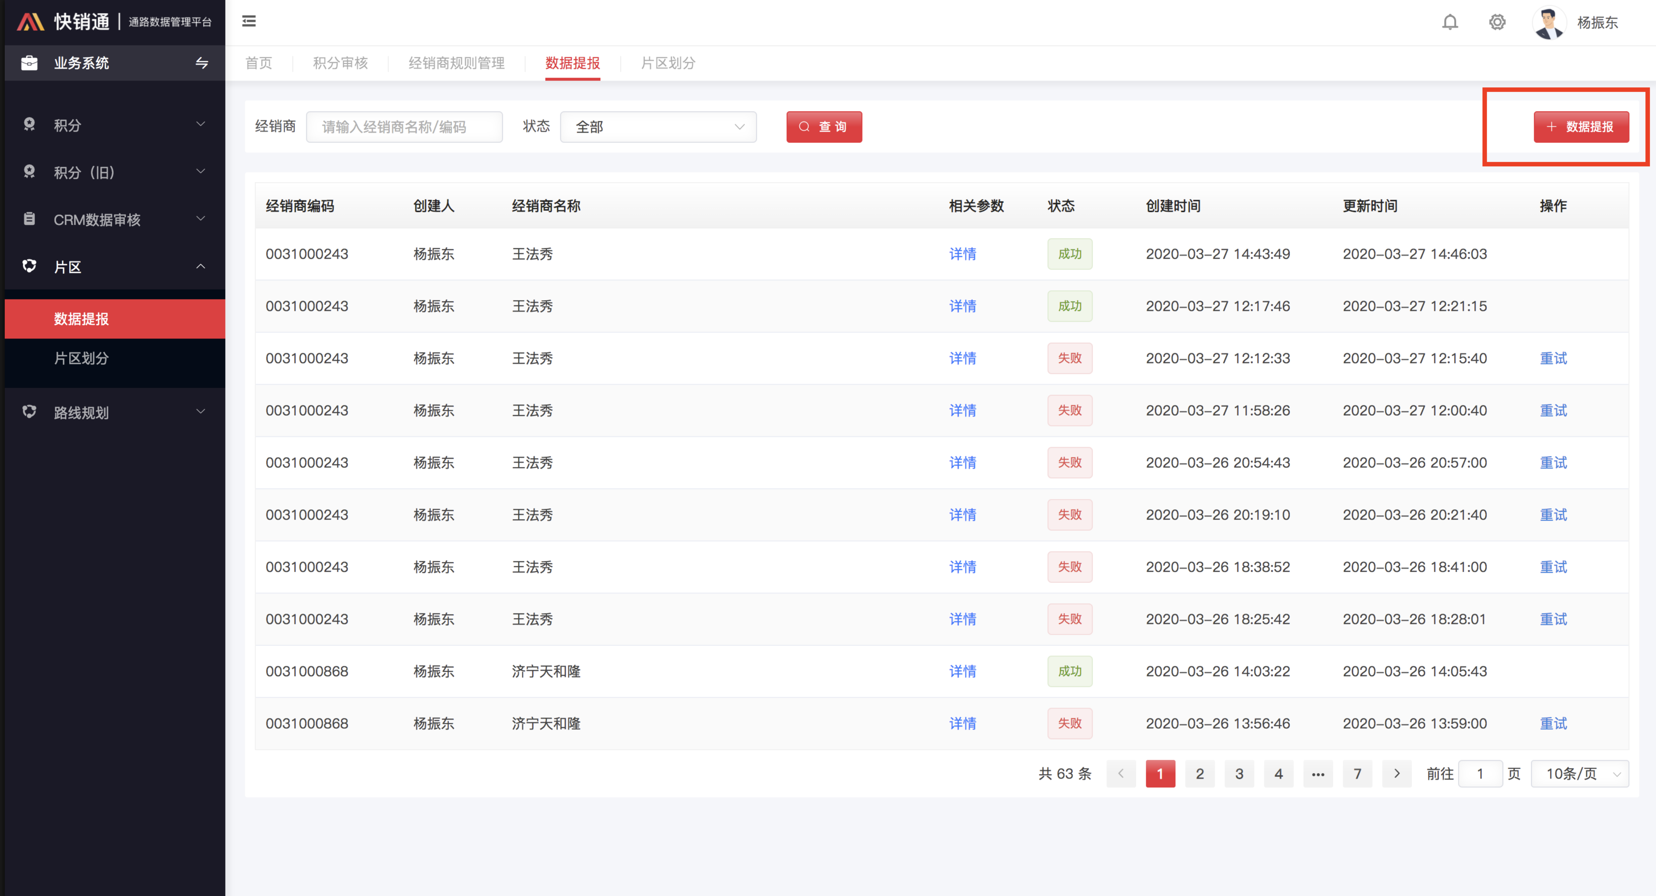Click 重试 for the 11:58:26 failed record
Viewport: 1656px width, 896px height.
[1553, 410]
